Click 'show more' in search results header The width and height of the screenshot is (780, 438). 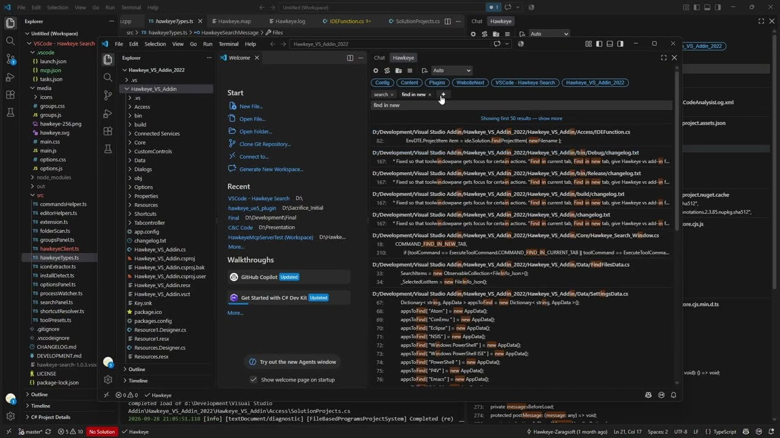pos(550,119)
